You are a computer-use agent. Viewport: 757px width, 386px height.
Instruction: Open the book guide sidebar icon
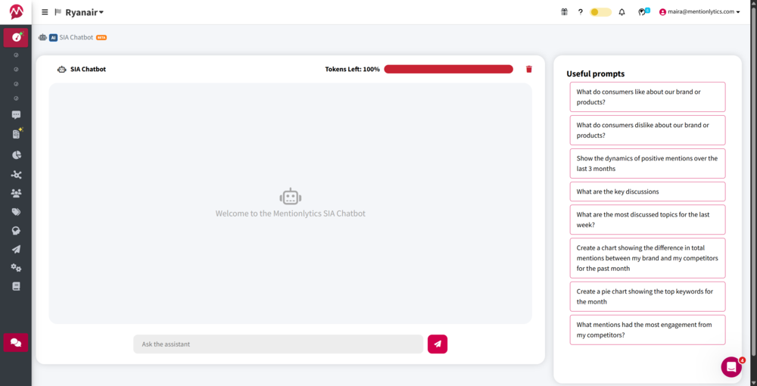(x=16, y=286)
